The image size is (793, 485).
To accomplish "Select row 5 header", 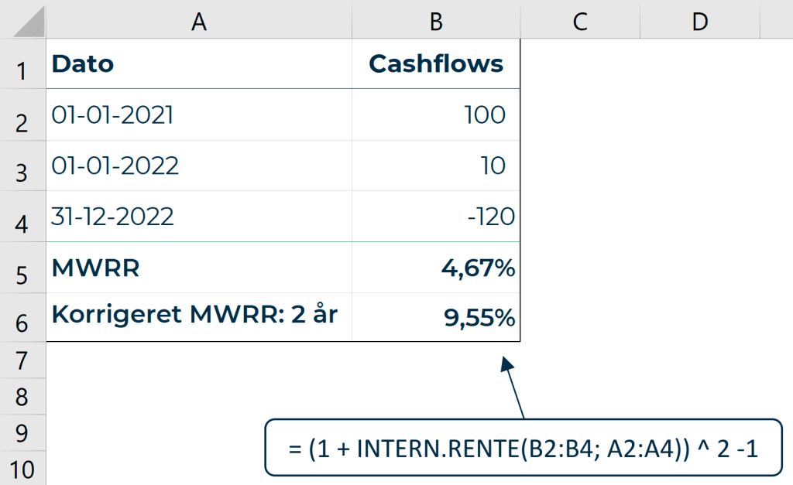I will [22, 268].
